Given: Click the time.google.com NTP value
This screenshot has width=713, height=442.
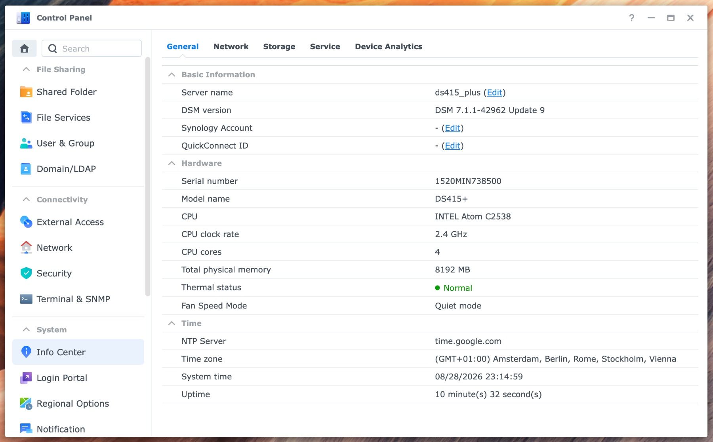Looking at the screenshot, I should [x=468, y=341].
